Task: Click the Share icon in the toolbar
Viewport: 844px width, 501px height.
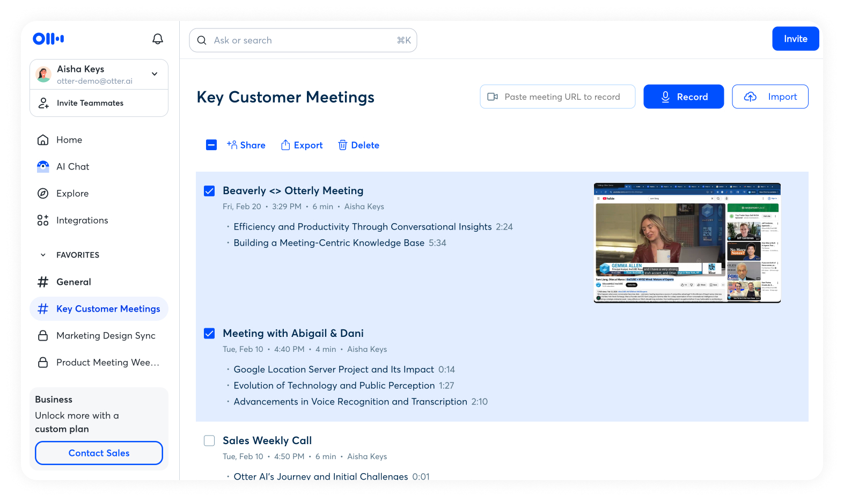Action: coord(232,145)
